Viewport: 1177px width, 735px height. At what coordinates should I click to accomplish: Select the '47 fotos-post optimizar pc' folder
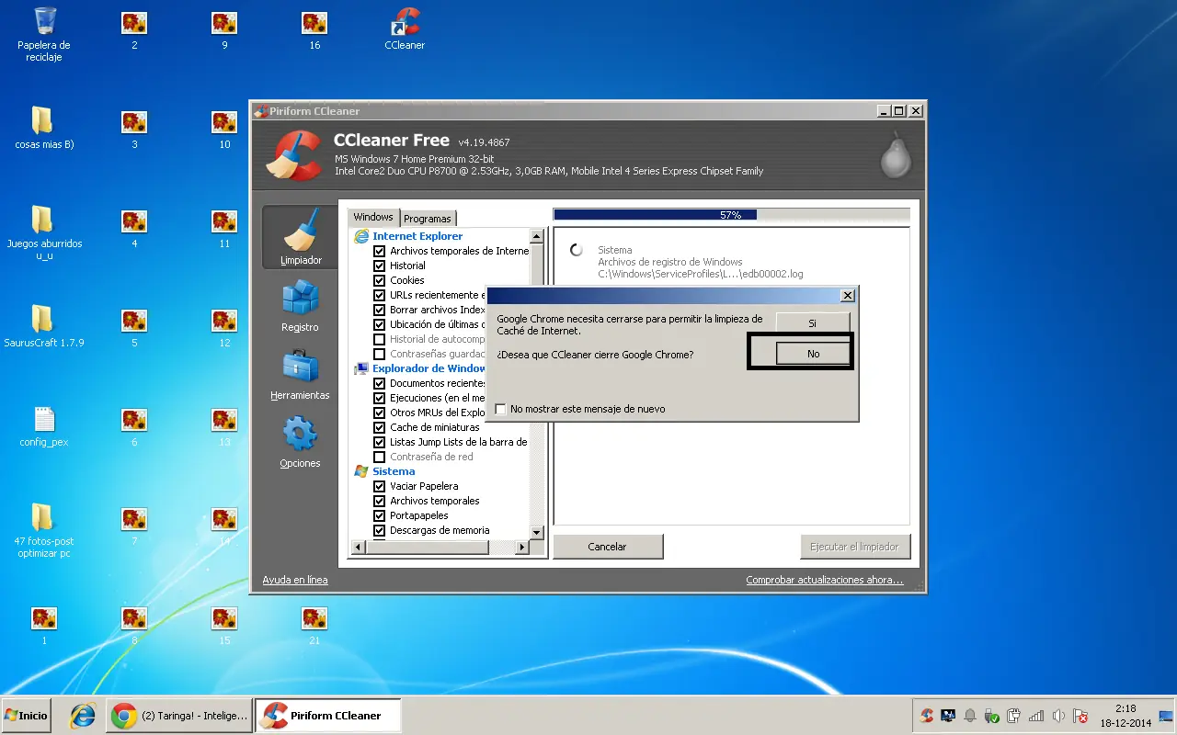(43, 517)
